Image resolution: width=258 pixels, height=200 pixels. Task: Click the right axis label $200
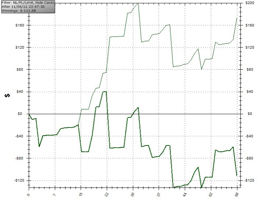[x=250, y=3]
